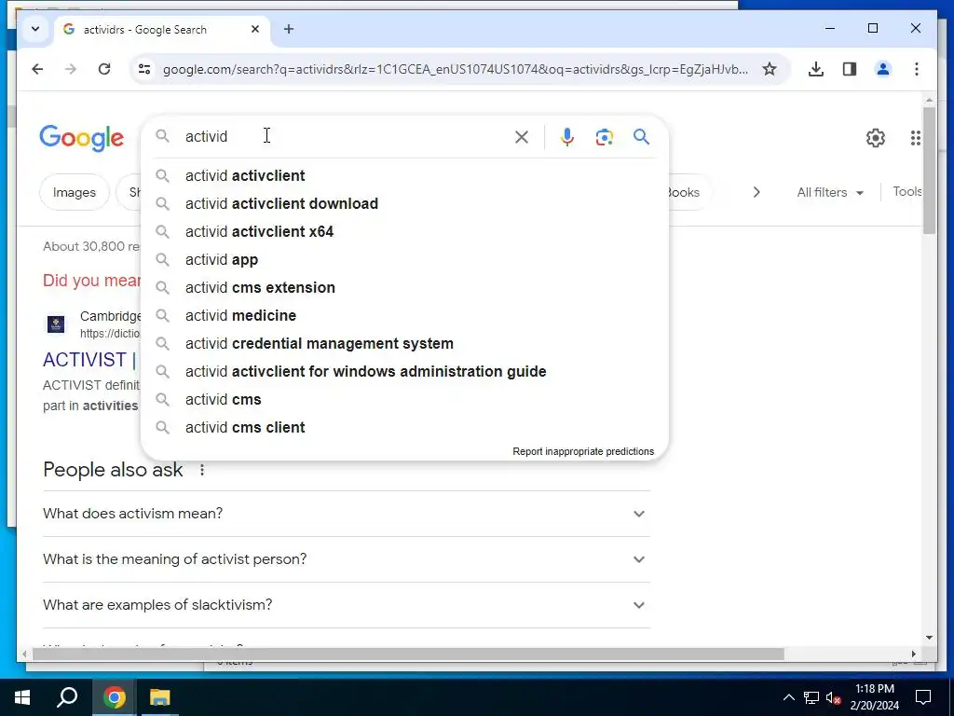The image size is (954, 716).
Task: Expand 'What is the meaning of activist person?'
Action: pos(347,559)
